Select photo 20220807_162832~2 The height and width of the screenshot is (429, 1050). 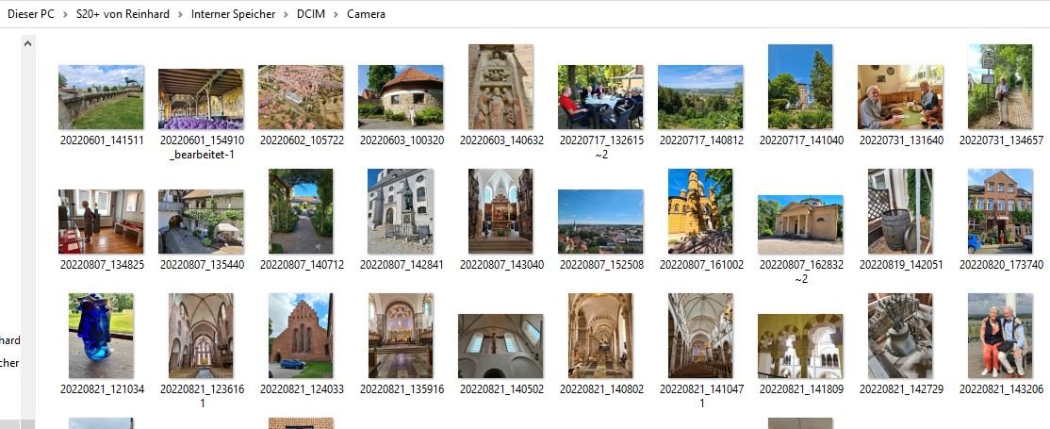click(x=800, y=224)
